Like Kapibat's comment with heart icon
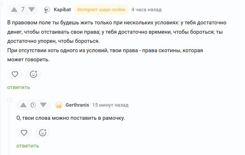 point(15,74)
